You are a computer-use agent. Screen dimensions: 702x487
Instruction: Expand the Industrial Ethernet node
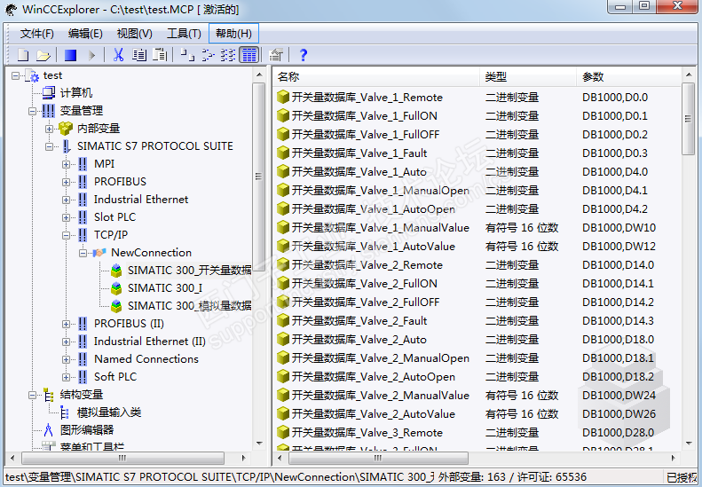click(66, 200)
